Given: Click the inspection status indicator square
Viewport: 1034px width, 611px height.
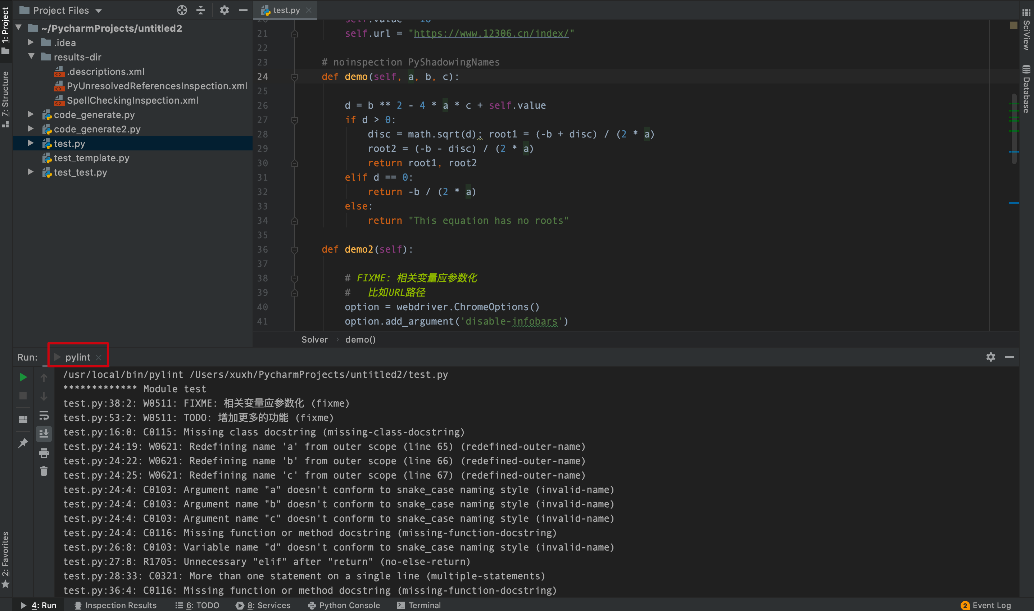Looking at the screenshot, I should click(1013, 25).
